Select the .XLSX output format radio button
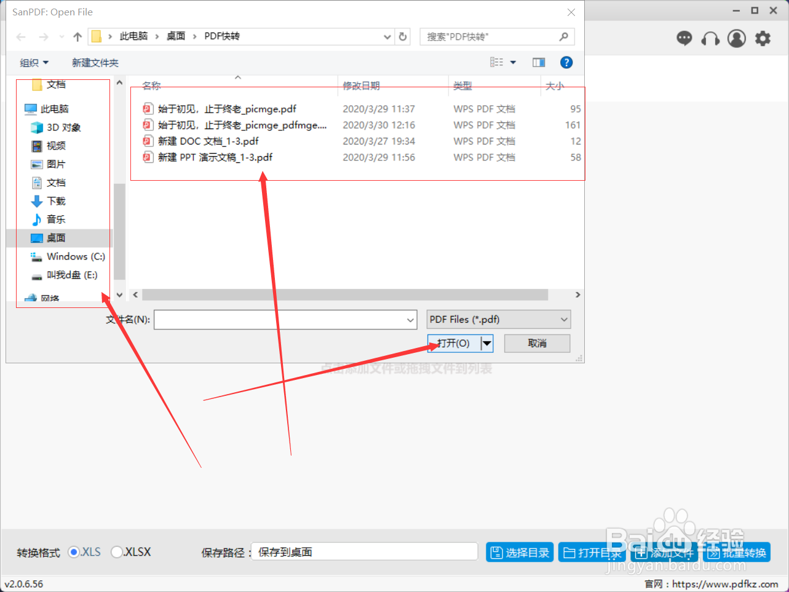This screenshot has height=592, width=789. [x=117, y=552]
